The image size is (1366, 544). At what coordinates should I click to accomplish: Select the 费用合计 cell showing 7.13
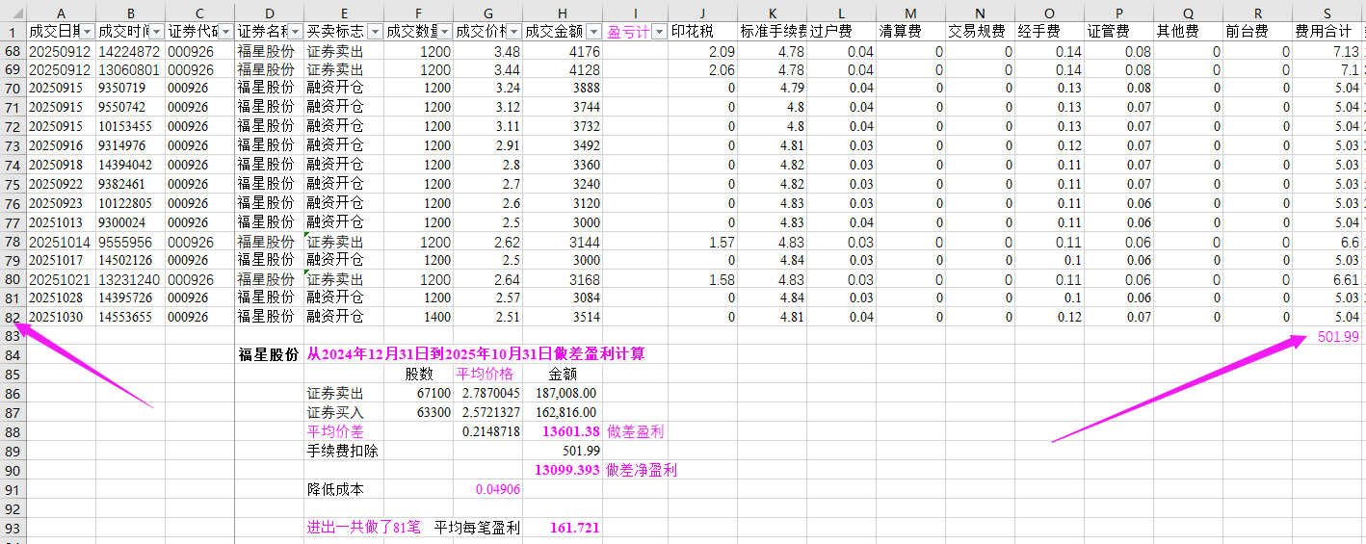1327,51
